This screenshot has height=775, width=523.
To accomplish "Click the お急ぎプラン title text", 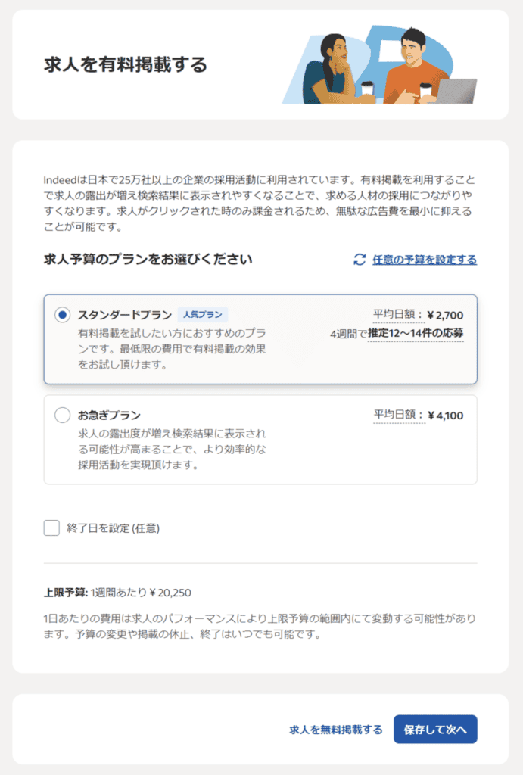I will click(x=109, y=416).
